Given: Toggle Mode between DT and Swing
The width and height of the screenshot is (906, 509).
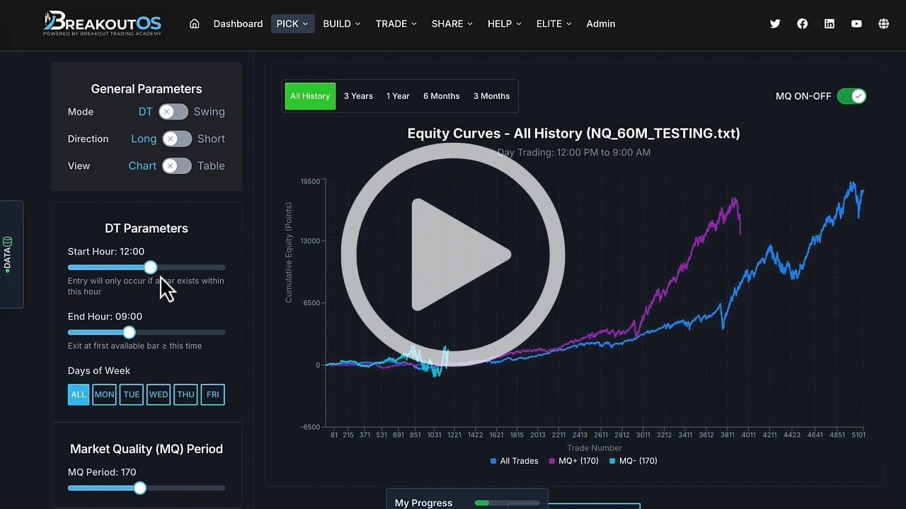Looking at the screenshot, I should (173, 112).
